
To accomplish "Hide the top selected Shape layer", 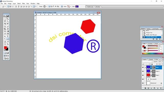I will click(143, 67).
